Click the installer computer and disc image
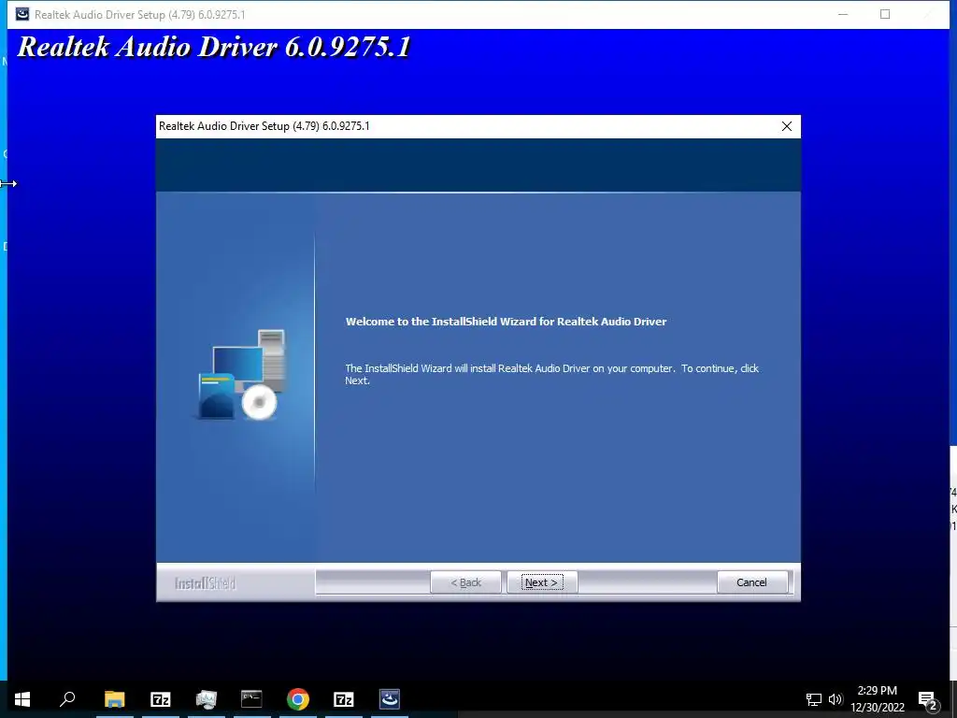Image resolution: width=957 pixels, height=718 pixels. 242,375
